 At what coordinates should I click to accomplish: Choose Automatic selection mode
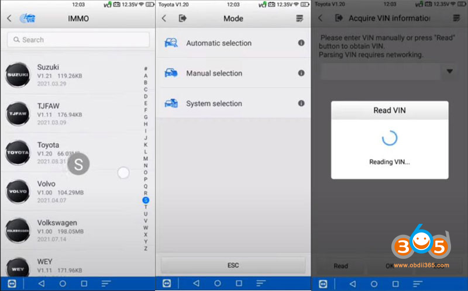233,43
